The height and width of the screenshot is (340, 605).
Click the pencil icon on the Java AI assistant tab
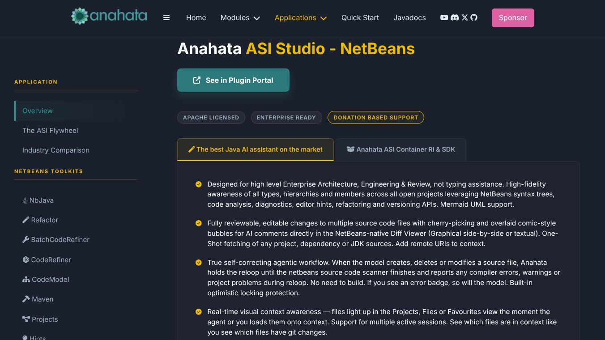pyautogui.click(x=192, y=149)
